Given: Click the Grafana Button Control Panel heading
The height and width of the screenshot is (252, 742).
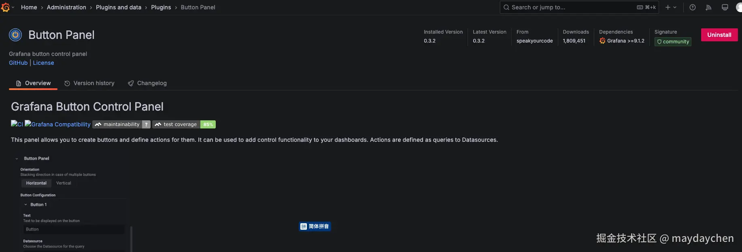Looking at the screenshot, I should (87, 107).
